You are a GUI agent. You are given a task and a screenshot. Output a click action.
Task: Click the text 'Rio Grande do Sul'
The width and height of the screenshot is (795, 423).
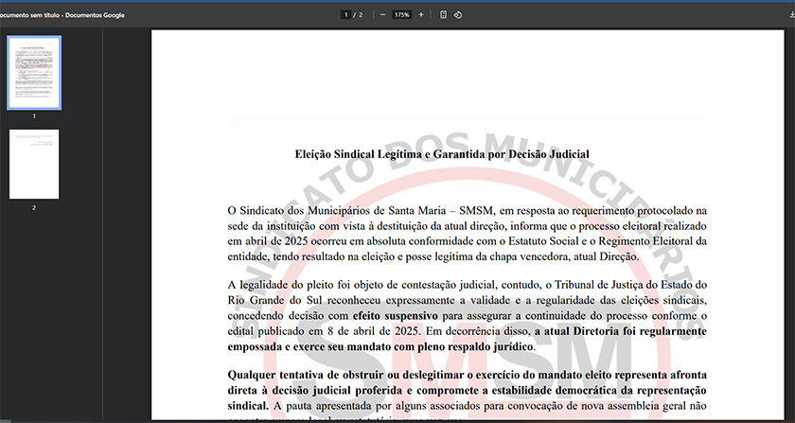(275, 300)
